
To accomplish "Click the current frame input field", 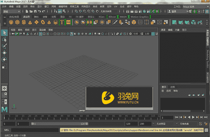I will [x=167, y=118].
